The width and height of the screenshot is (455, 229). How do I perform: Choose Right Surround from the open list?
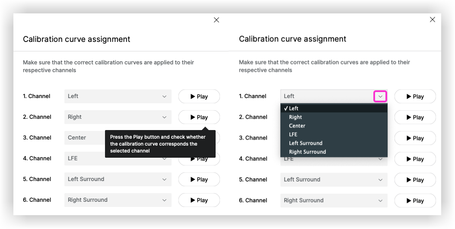(334, 152)
